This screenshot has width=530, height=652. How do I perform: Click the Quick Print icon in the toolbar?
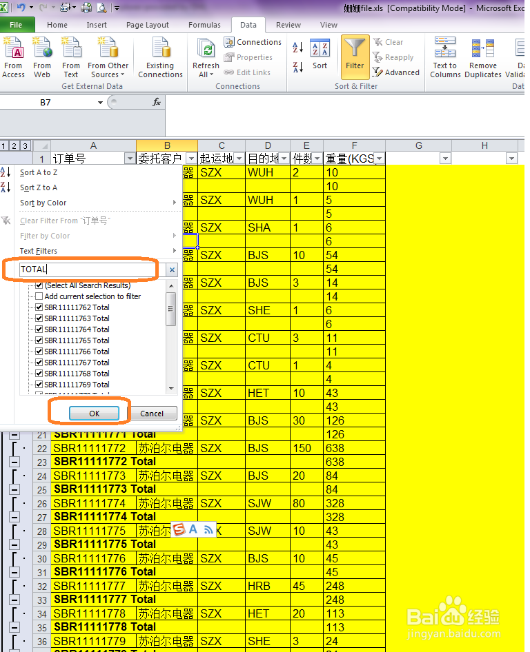coord(86,8)
